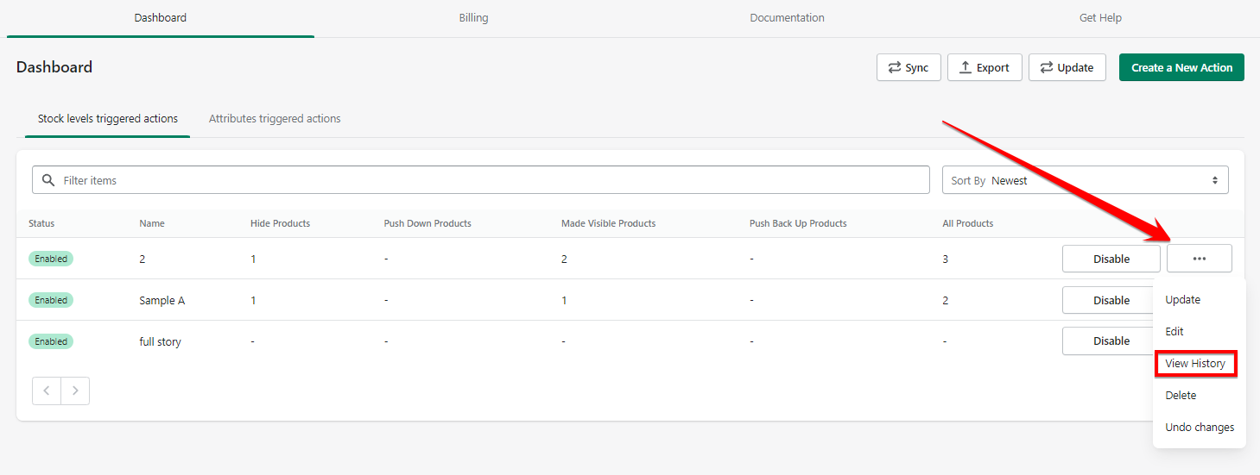Select Delete from the actions menu
The width and height of the screenshot is (1260, 475).
(x=1181, y=395)
